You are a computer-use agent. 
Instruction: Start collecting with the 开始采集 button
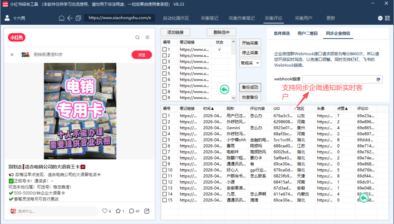click(x=250, y=43)
